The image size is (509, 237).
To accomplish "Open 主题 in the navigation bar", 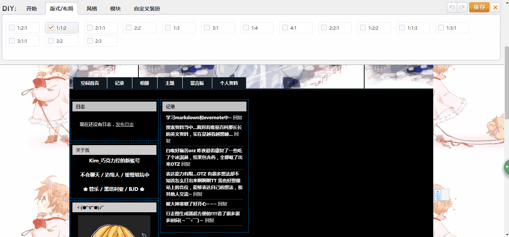I will pos(170,83).
